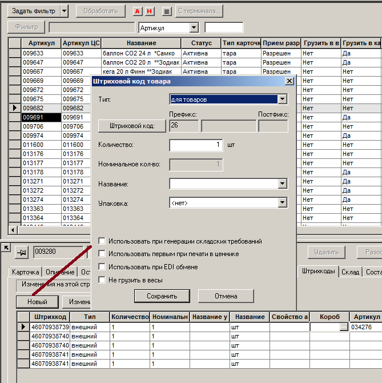Expand the Задать фильтр arrow menu
The image size is (382, 383).
[x=64, y=11]
